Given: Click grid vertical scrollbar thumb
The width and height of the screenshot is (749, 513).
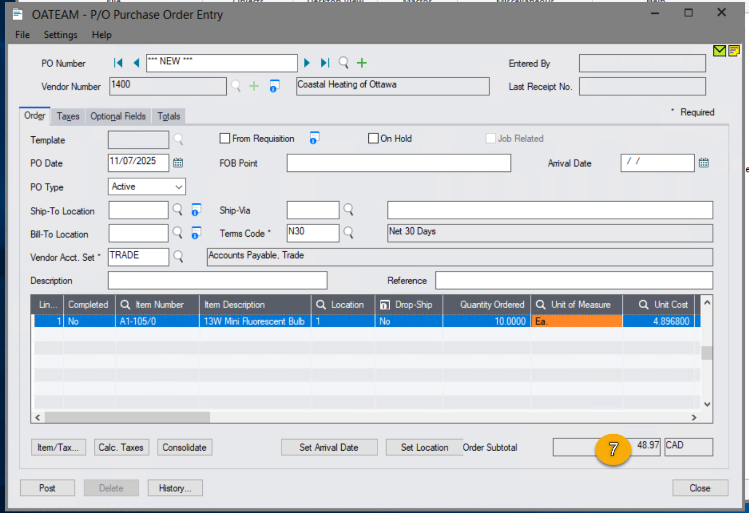Looking at the screenshot, I should [x=707, y=353].
